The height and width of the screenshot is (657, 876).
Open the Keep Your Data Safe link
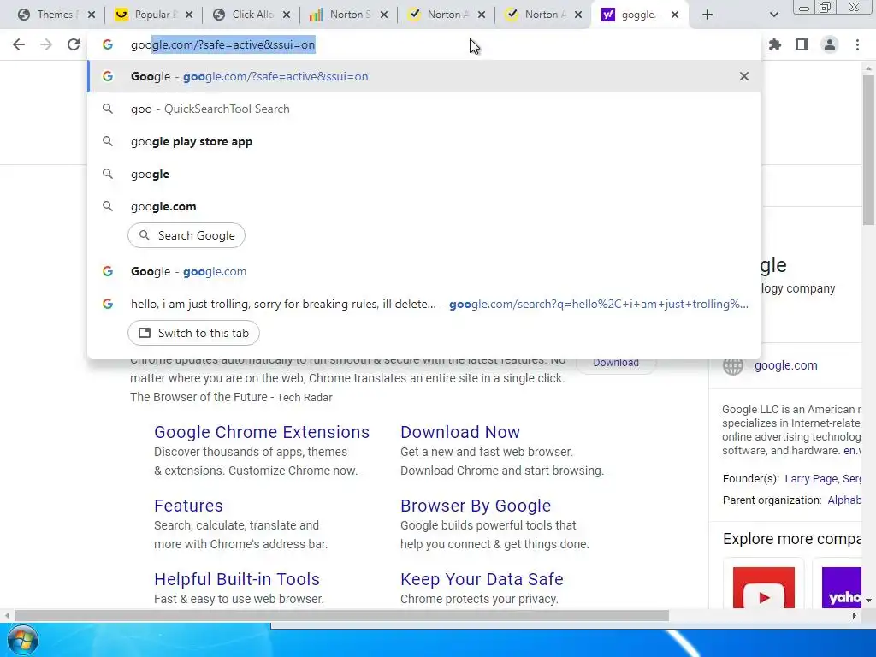click(x=482, y=579)
